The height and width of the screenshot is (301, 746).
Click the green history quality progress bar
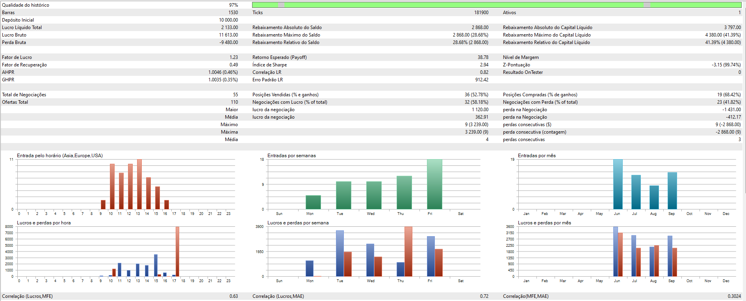tap(497, 5)
